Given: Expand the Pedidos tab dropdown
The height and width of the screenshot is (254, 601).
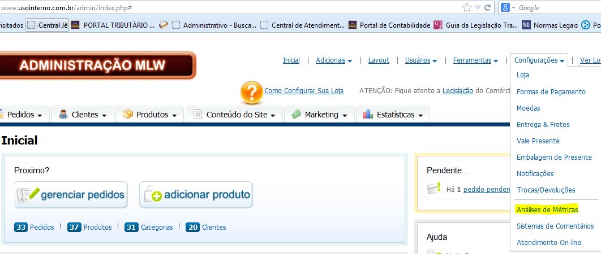Looking at the screenshot, I should click(40, 116).
